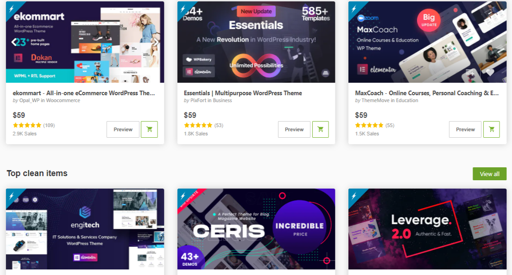512x275 pixels.
Task: Open ekommart All-in-one eCommerce title link
Action: click(x=84, y=93)
